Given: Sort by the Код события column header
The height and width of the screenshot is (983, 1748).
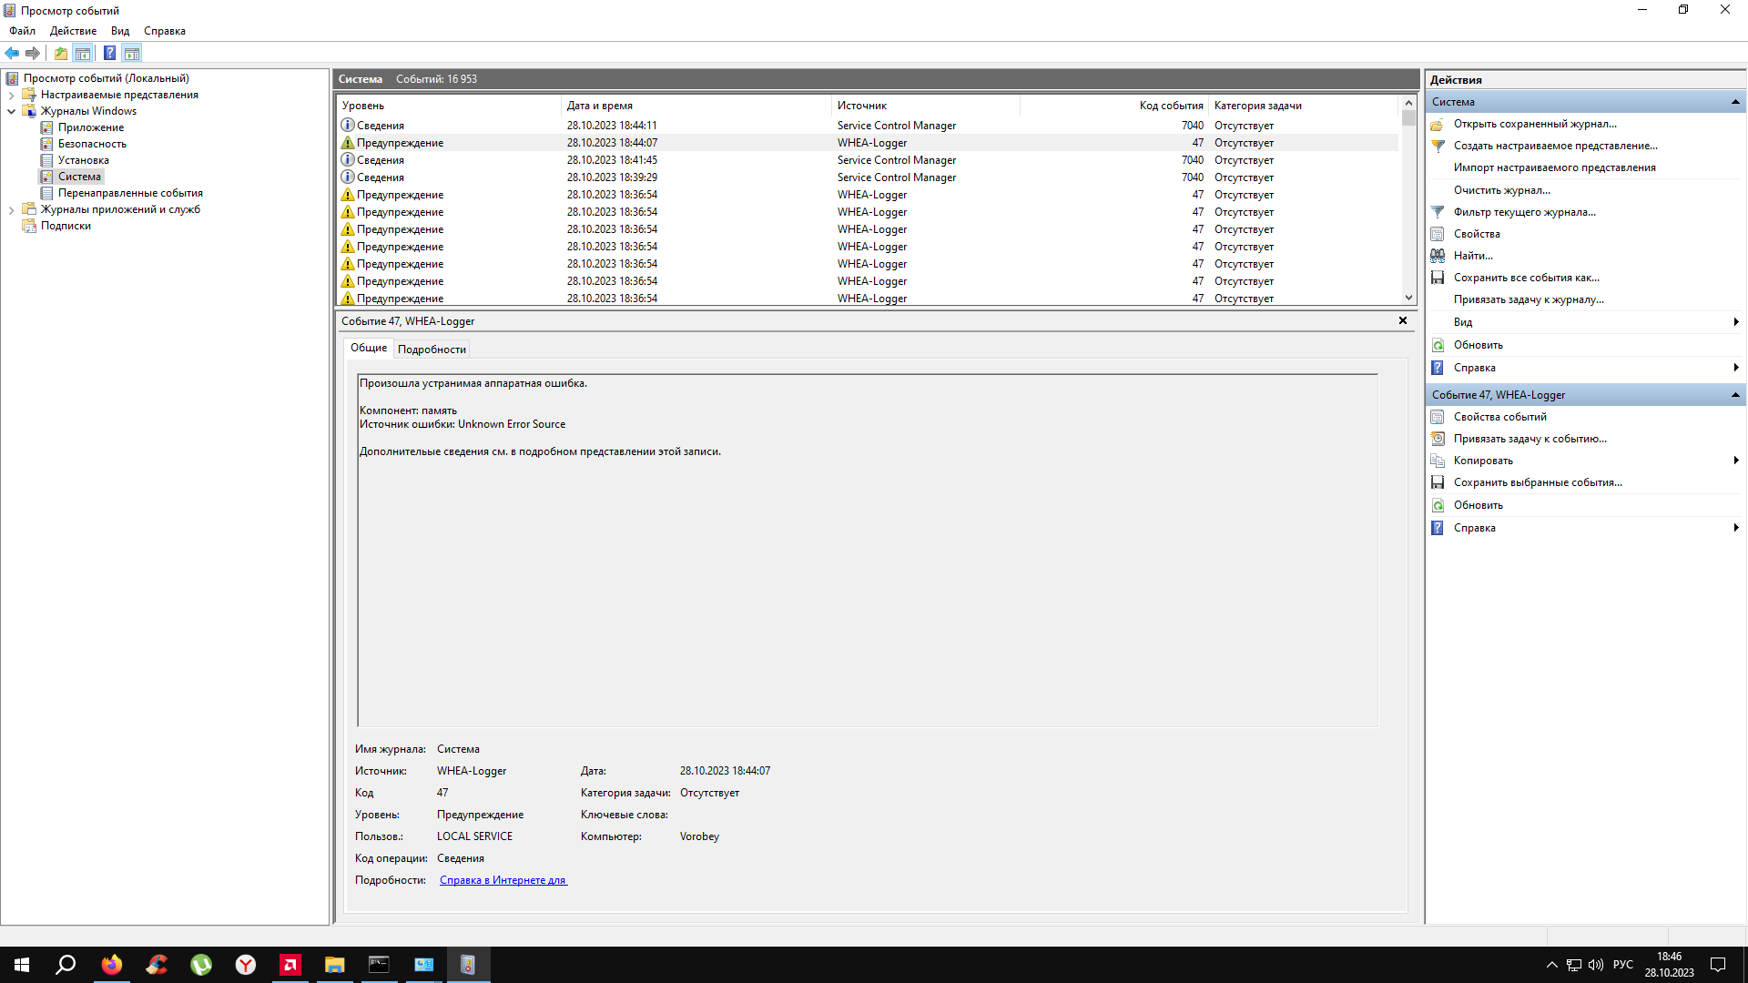Looking at the screenshot, I should [x=1114, y=106].
